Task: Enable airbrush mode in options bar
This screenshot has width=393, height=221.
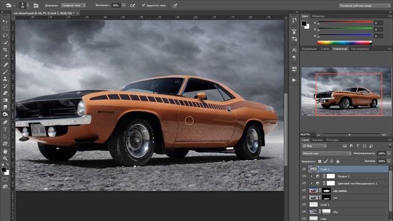Action: coord(133,6)
